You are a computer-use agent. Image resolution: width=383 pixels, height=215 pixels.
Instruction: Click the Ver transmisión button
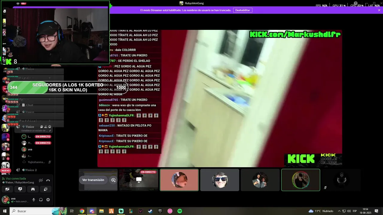[93, 180]
